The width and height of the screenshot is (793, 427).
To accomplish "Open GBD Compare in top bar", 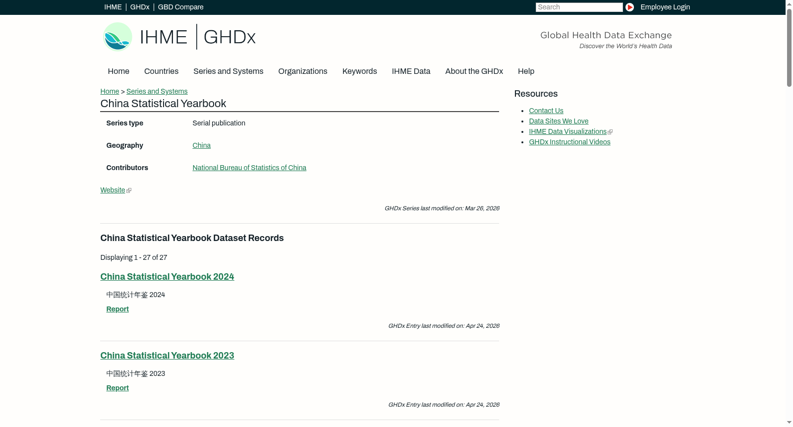I will 181,7.
